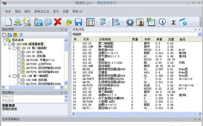
Task: Click the alignment bars icon in toolbar
Action: pyautogui.click(x=116, y=22)
